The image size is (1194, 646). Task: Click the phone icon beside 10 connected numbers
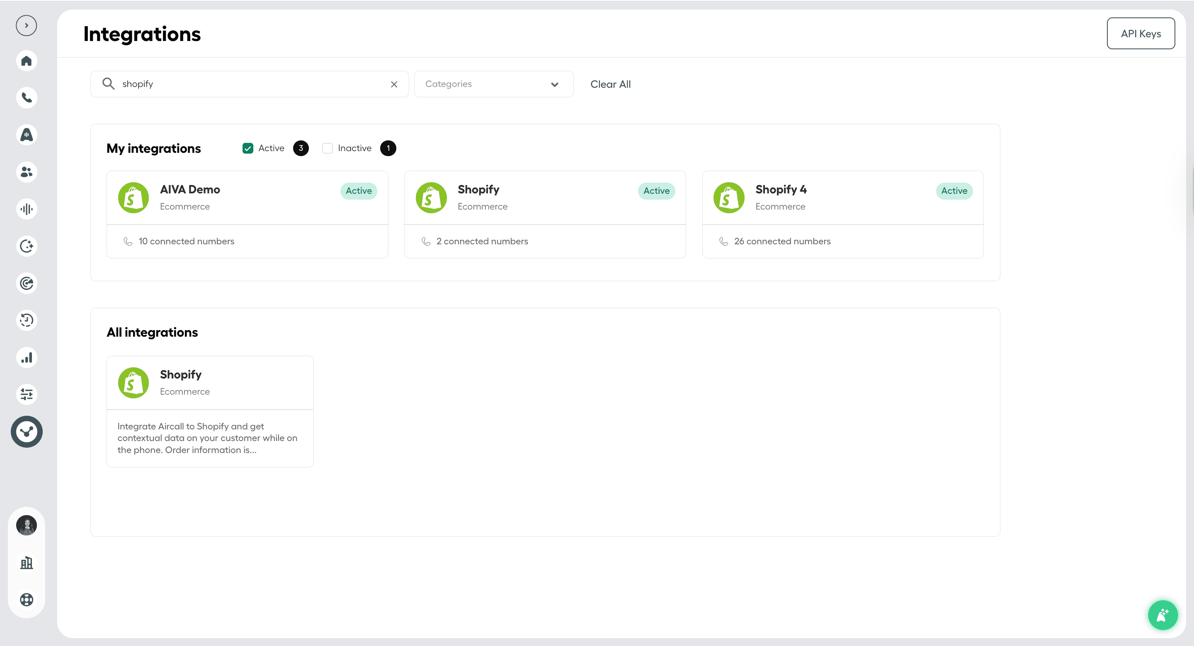pyautogui.click(x=128, y=241)
